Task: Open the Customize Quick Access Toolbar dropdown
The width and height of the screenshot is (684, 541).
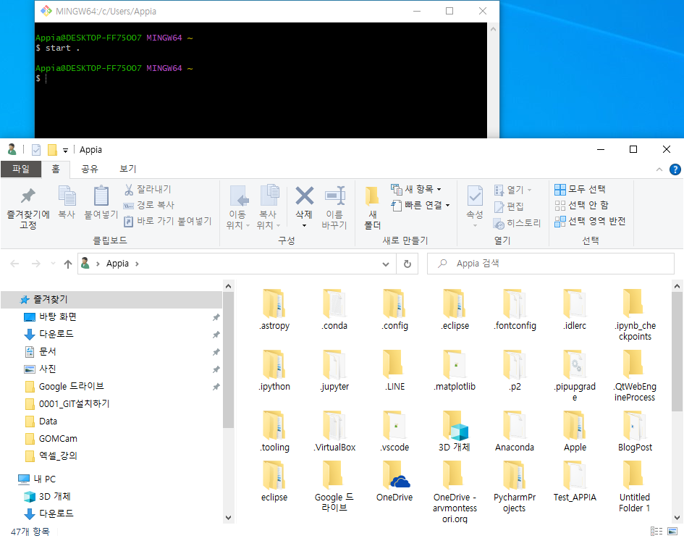Action: point(65,150)
